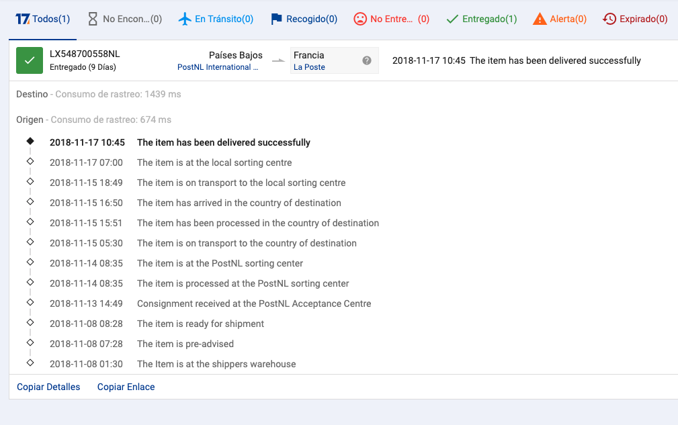Screen dimensions: 678x425
Task: Click the 17 logo icon
Action: (22, 19)
